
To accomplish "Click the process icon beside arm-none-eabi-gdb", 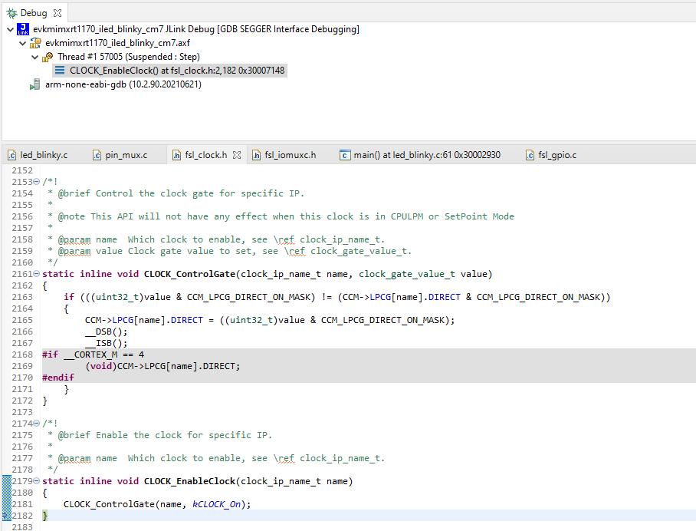I will click(x=36, y=84).
